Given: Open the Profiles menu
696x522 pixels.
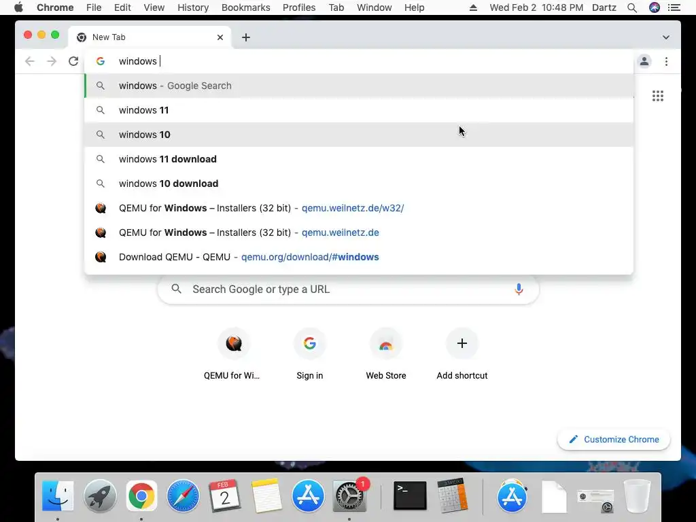Looking at the screenshot, I should [x=299, y=7].
